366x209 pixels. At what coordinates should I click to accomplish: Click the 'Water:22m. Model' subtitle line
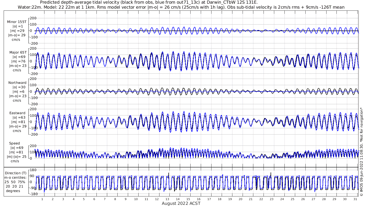[181, 7]
